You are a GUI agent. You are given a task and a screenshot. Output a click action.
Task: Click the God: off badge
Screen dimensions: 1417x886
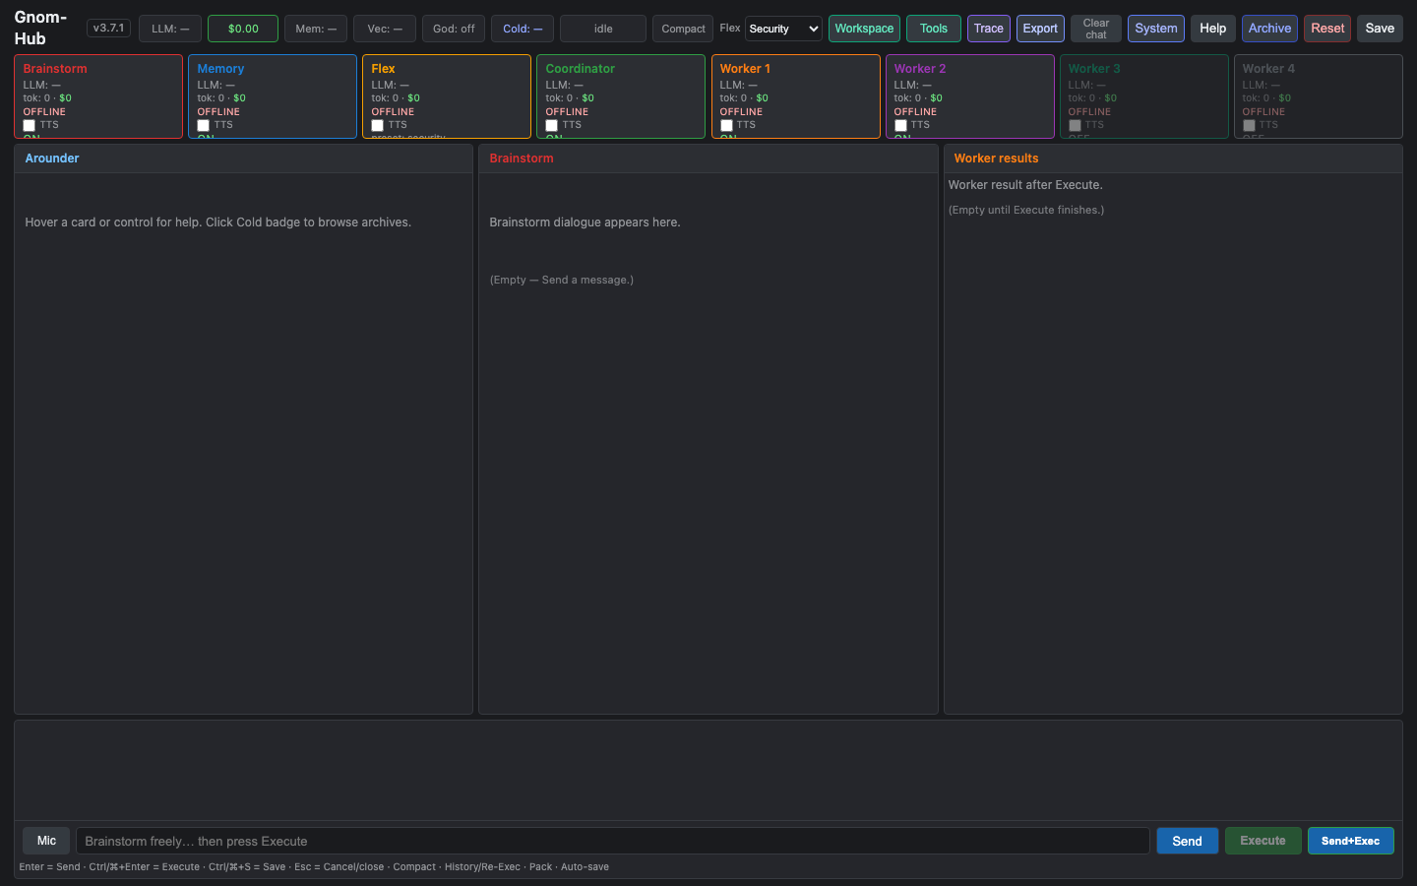[x=454, y=29]
